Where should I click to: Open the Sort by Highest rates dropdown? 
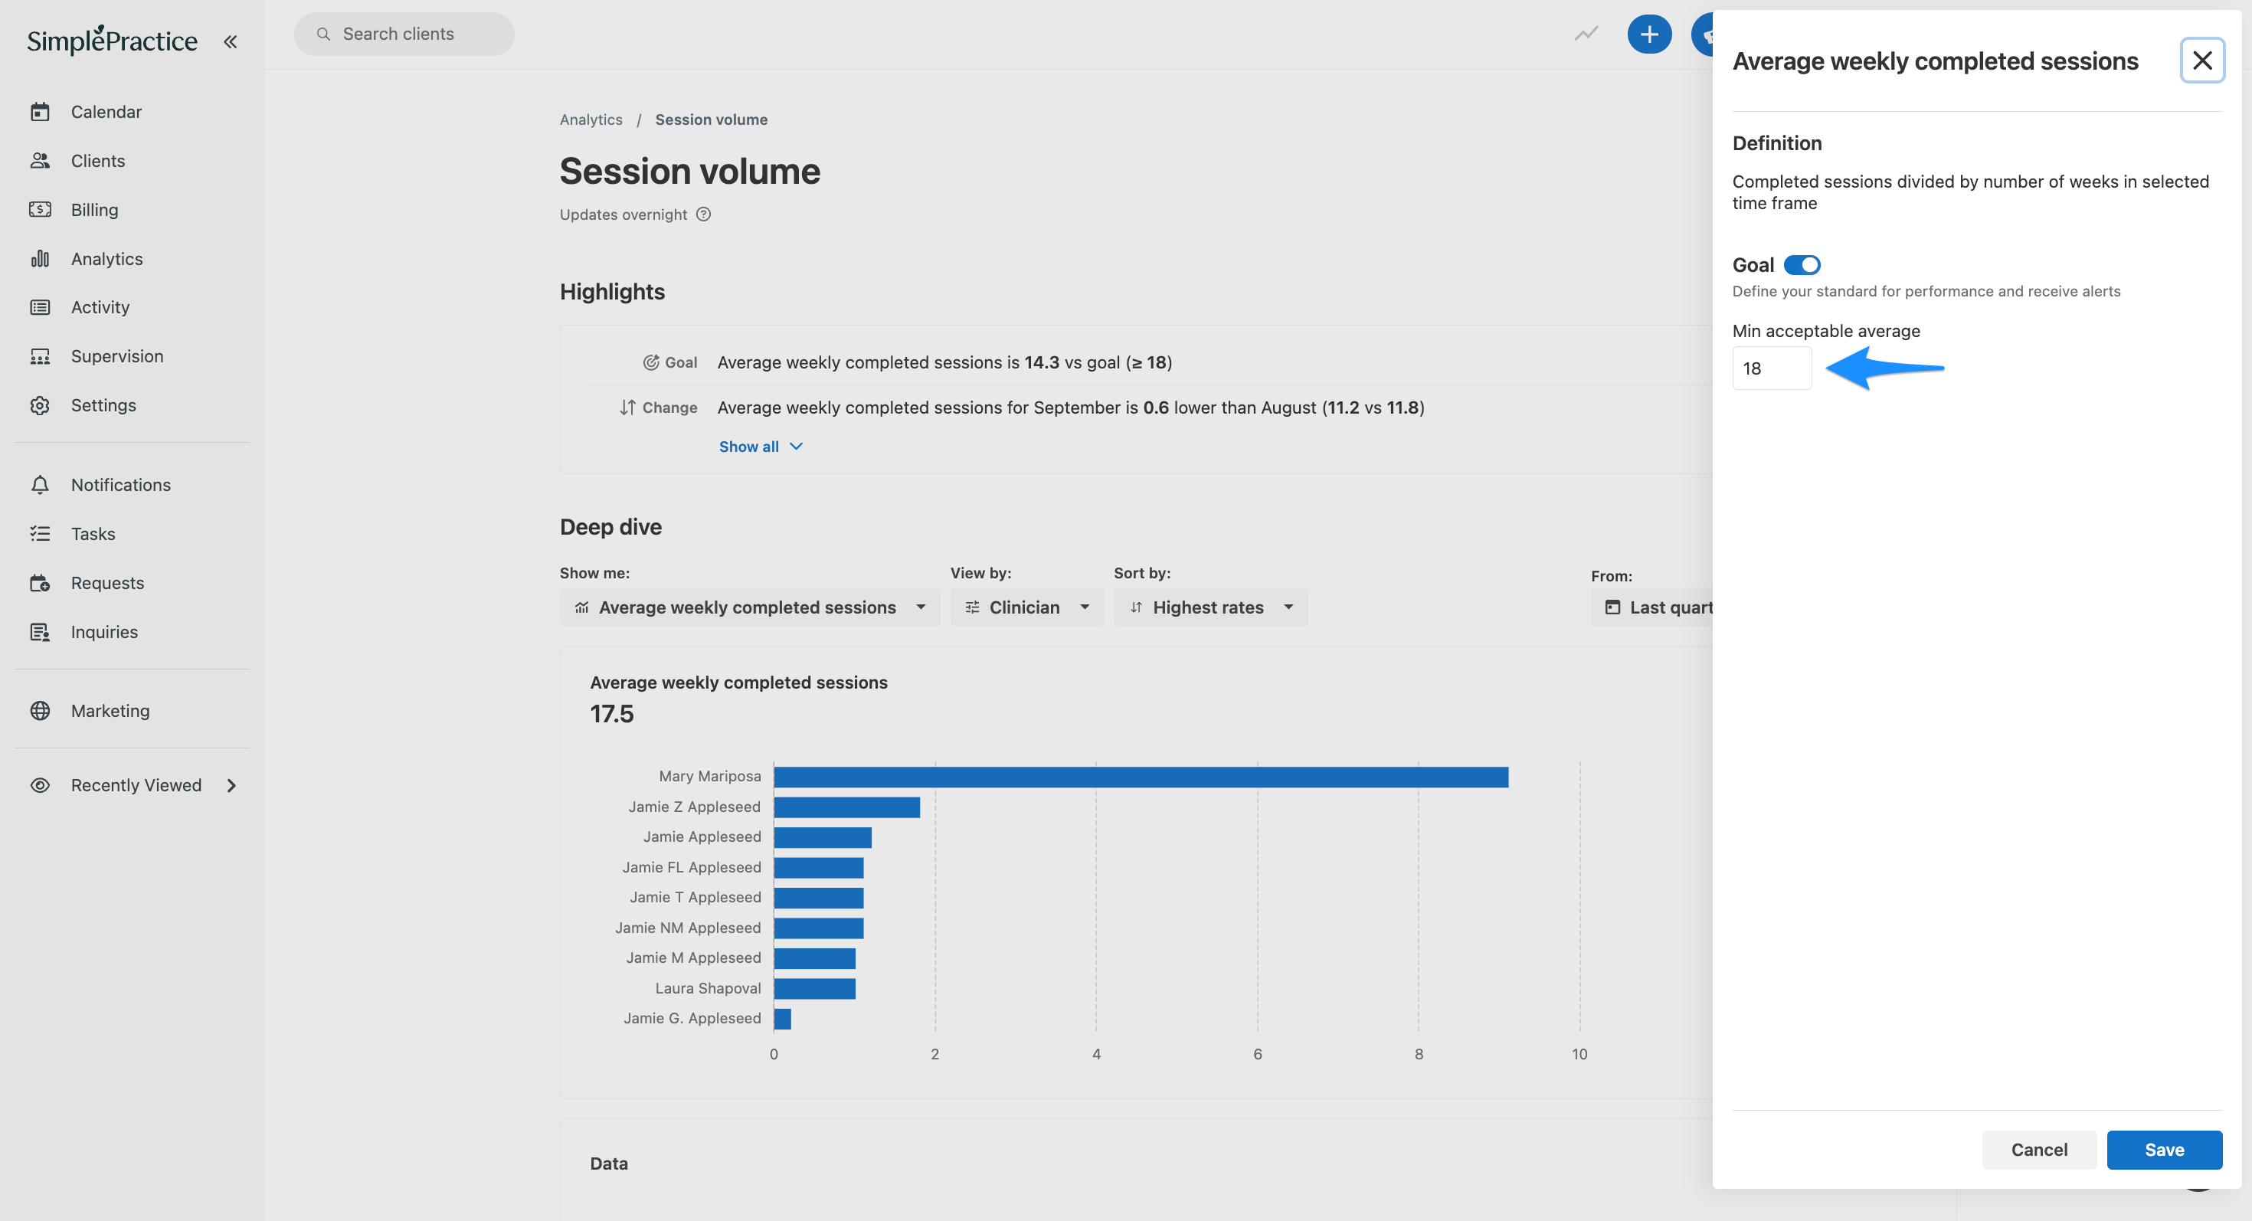click(x=1210, y=607)
